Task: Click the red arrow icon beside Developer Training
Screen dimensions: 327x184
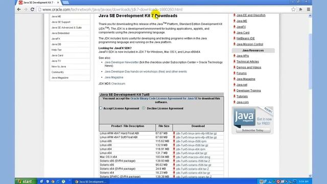Action: pyautogui.click(x=234, y=90)
